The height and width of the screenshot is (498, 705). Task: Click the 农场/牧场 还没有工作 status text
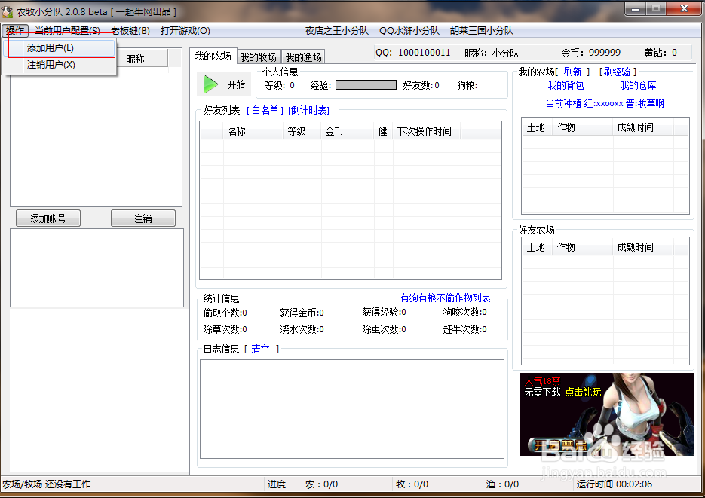[46, 484]
